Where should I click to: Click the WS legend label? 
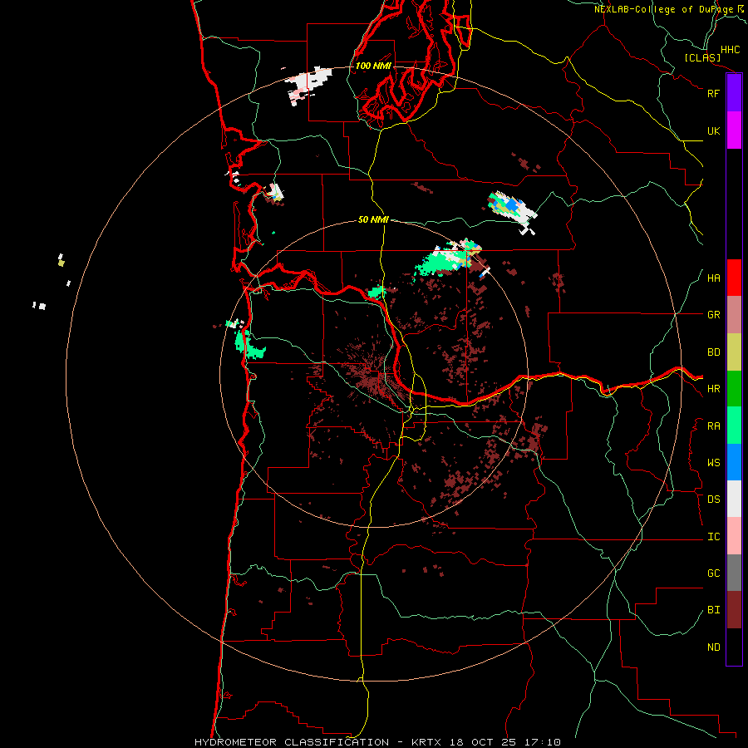714,463
